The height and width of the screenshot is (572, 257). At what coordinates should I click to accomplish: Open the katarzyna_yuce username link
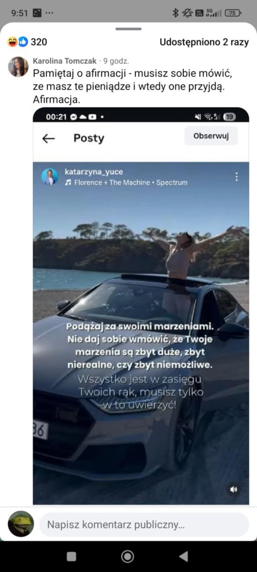point(94,172)
